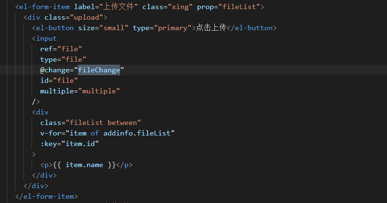This screenshot has width=387, height=203.
Task: Click the id="file" attribute
Action: pos(59,81)
